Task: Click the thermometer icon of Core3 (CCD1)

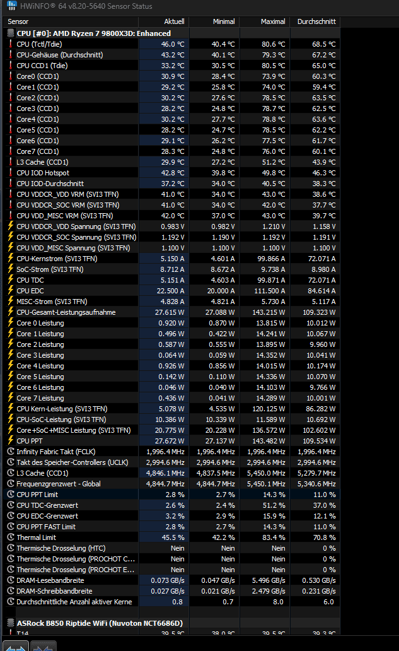Action: pyautogui.click(x=11, y=108)
